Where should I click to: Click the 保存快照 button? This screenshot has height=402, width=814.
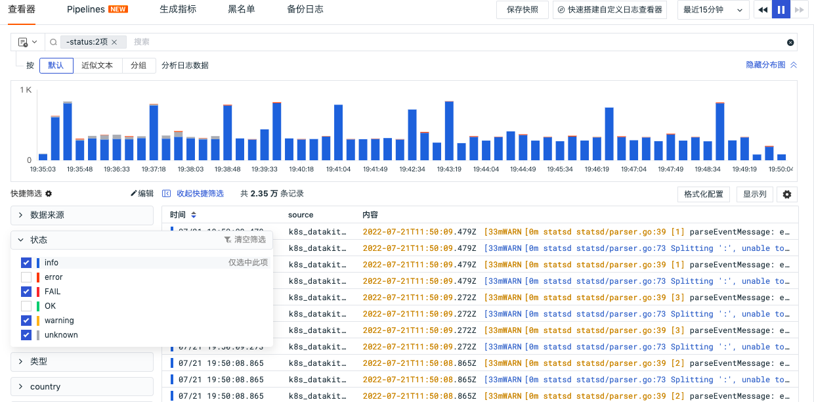tap(523, 10)
